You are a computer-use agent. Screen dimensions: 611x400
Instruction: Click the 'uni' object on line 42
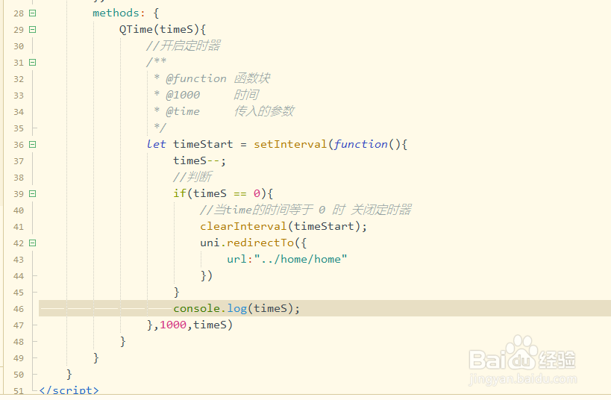coord(210,243)
